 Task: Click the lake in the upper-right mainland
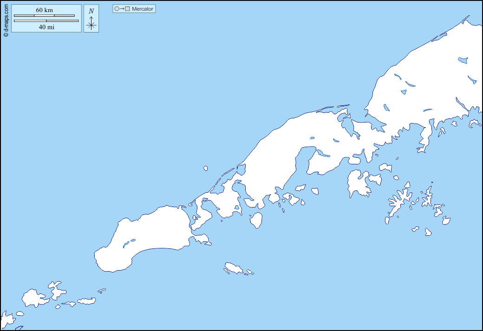pos(463,60)
